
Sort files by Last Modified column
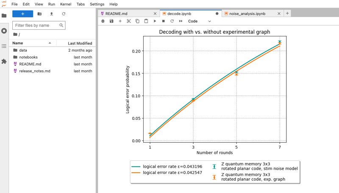(80, 43)
